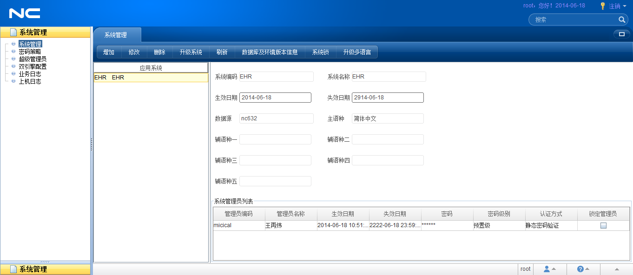
Task: Click the 认证方式 column header
Action: [551, 214]
